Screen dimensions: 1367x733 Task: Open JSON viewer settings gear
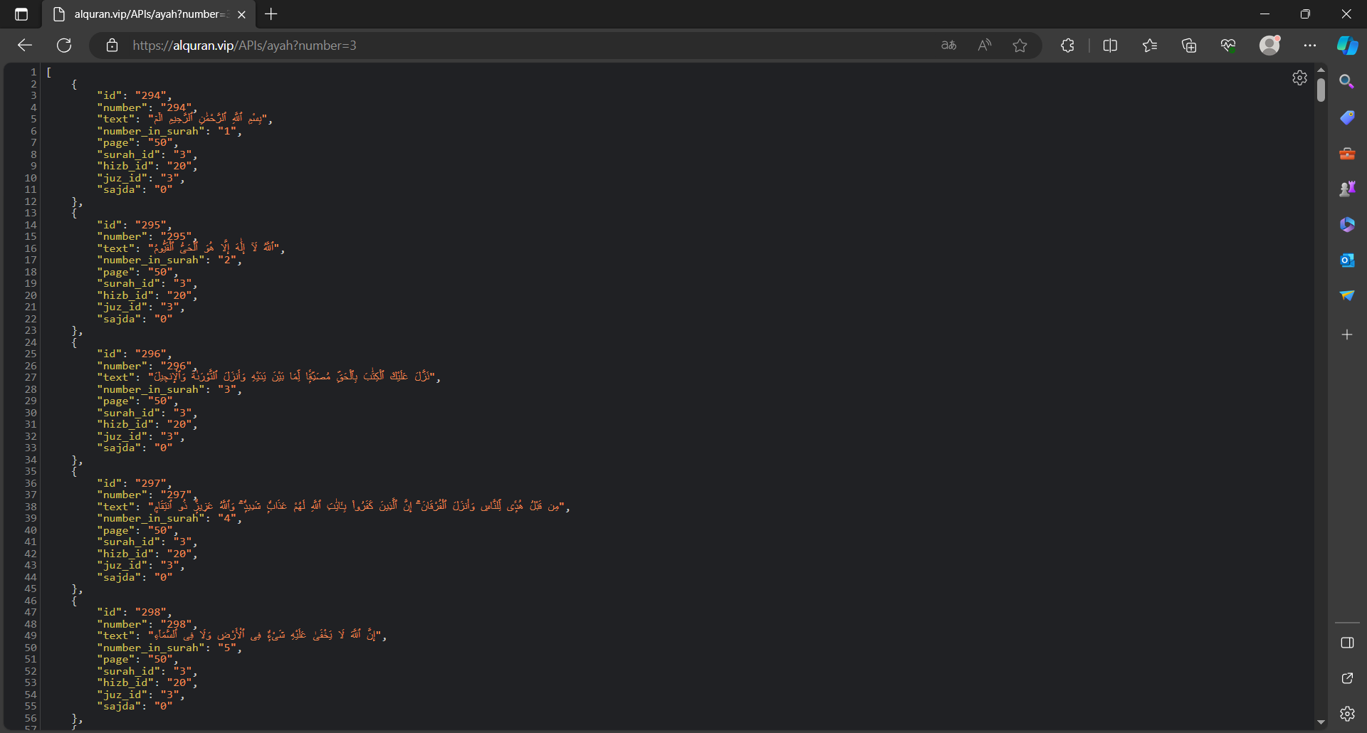[1299, 78]
